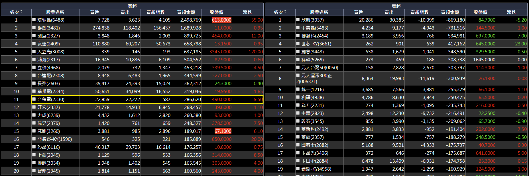Tick the 華邦電(2344) checkbox
529x176 pixels.
tap(34, 91)
